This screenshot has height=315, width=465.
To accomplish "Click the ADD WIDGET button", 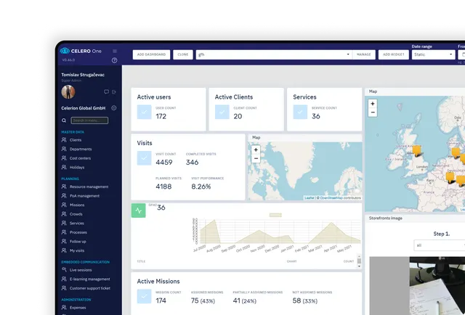I will pyautogui.click(x=394, y=54).
